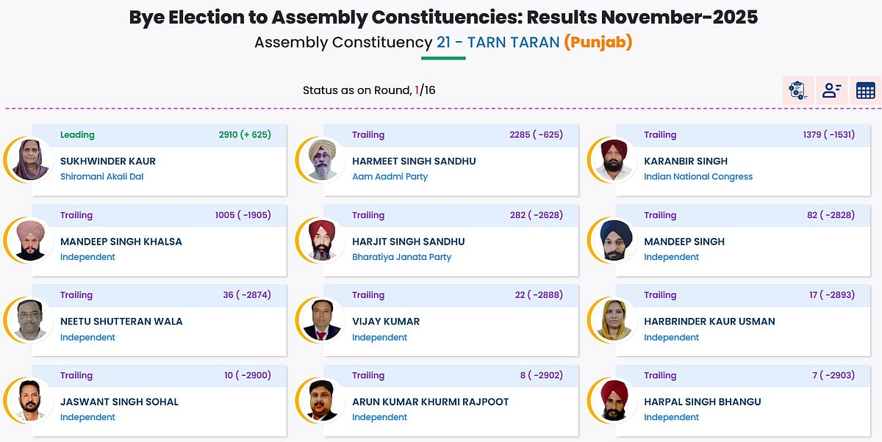
Task: Click the NEETU SHUTTERAN WALA candidate name
Action: tap(121, 321)
